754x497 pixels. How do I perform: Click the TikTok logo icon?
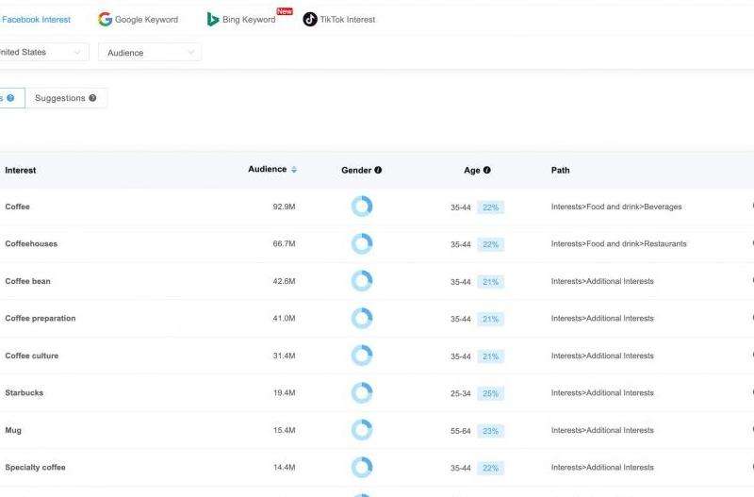[x=310, y=19]
